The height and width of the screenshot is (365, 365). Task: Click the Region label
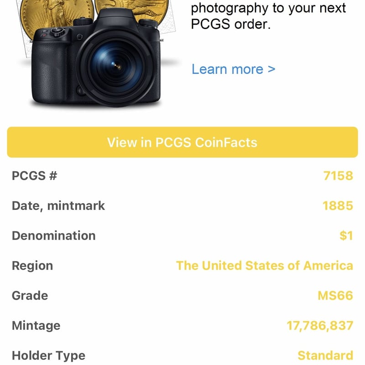tap(32, 266)
